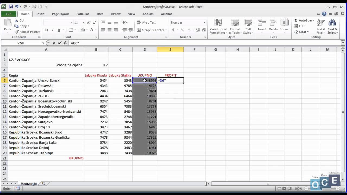
Task: Click Find & Select binoculars icon
Action: (x=333, y=23)
